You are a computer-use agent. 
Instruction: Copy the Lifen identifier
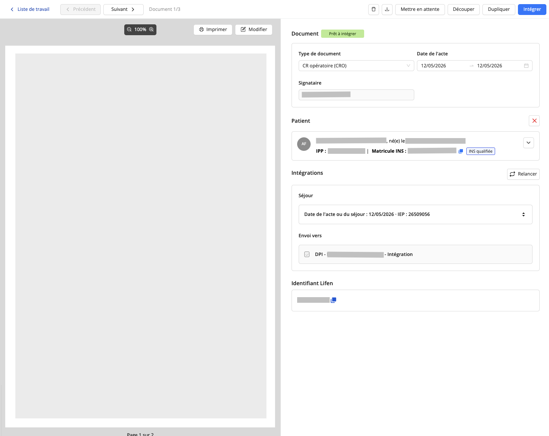pos(333,300)
